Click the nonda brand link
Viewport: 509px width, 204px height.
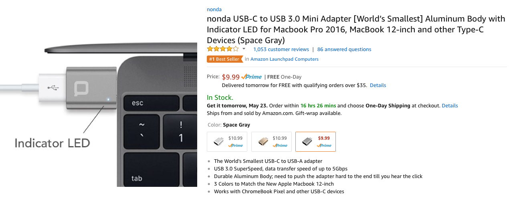pos(214,9)
